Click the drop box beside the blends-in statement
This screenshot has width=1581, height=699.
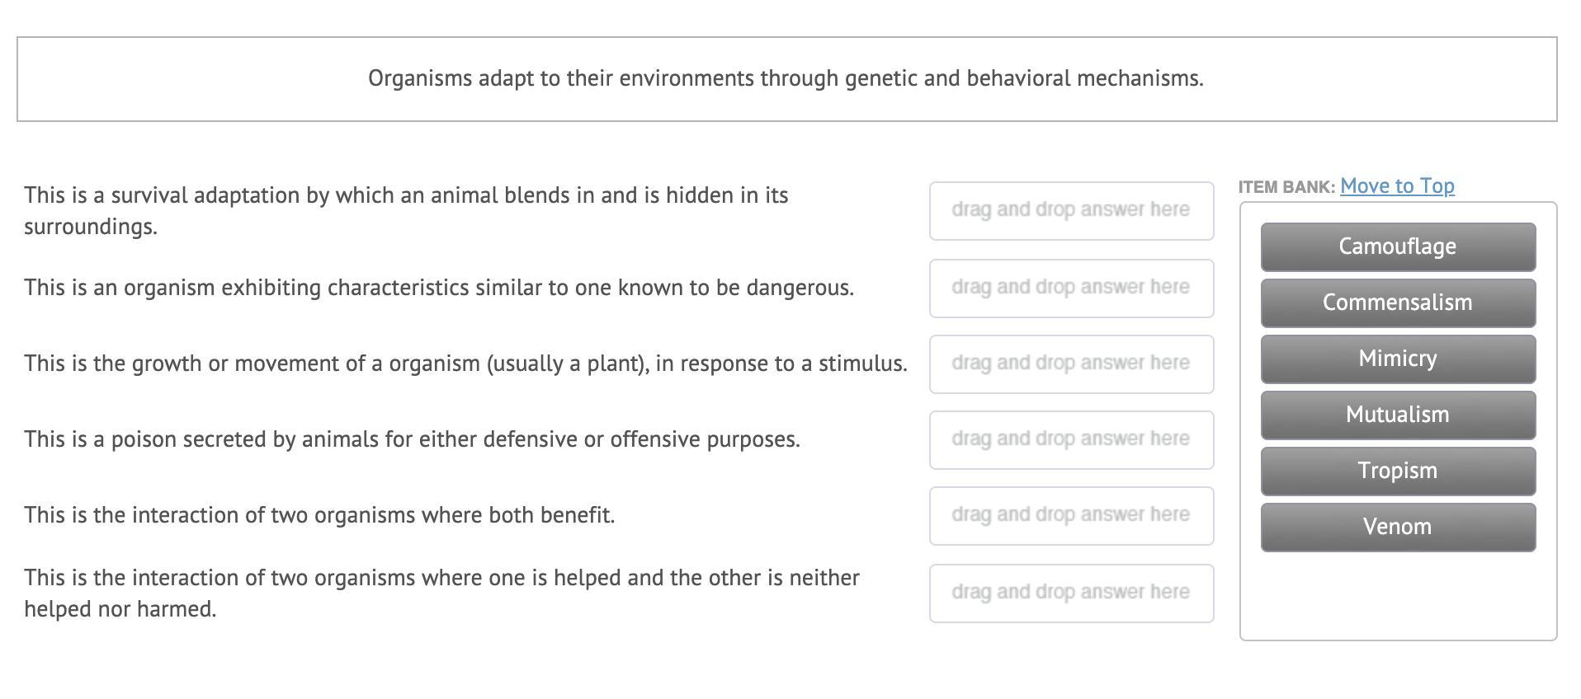click(x=1070, y=211)
